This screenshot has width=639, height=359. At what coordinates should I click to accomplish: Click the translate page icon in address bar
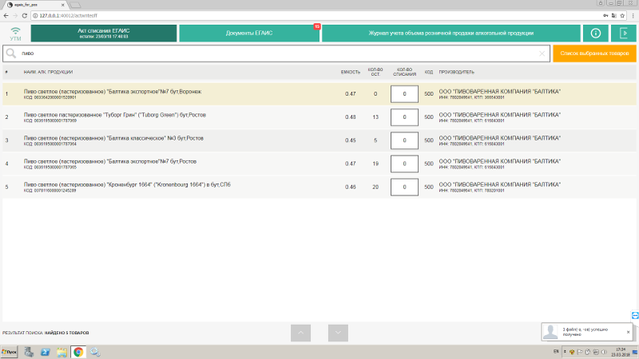[613, 15]
